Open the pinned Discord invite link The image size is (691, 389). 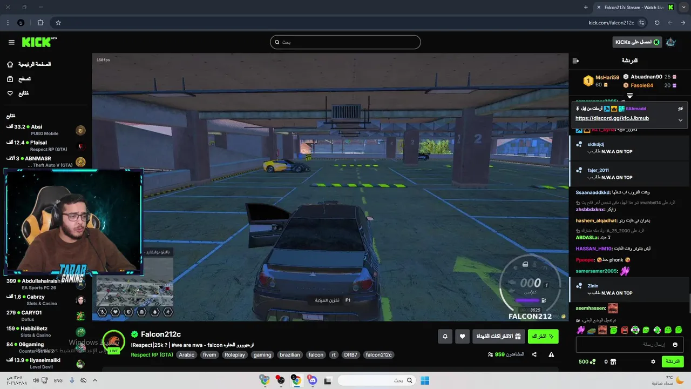(x=612, y=118)
